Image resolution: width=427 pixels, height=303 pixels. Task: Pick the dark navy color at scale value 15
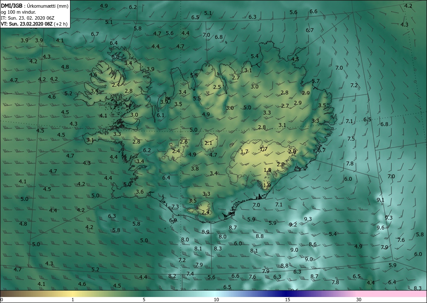pyautogui.click(x=287, y=294)
